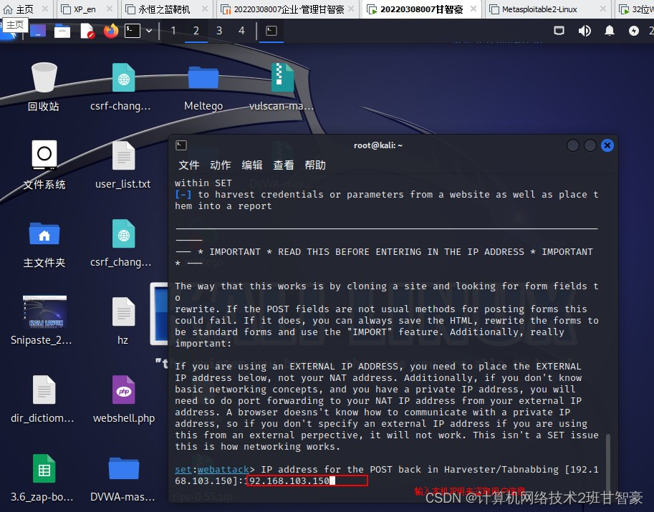The width and height of the screenshot is (654, 512).
Task: Switch to Metasploitable2-Linux VM tab
Action: (x=539, y=9)
